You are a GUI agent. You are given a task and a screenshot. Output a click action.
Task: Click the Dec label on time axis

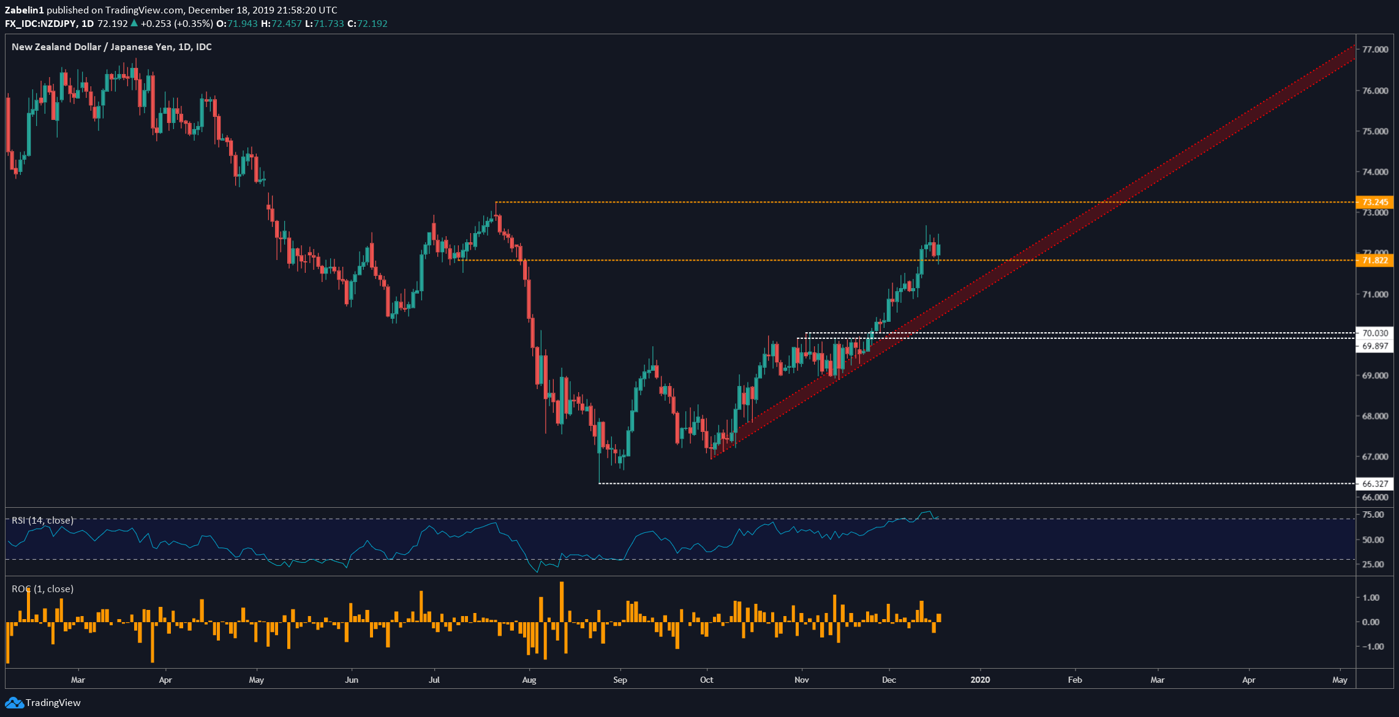pos(889,680)
